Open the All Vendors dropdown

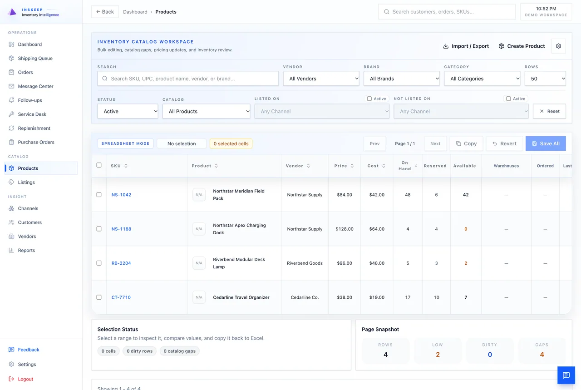pos(321,79)
